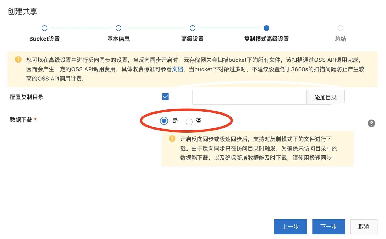386x239 pixels.
Task: Click the 数据下载 label
Action: [x=21, y=120]
